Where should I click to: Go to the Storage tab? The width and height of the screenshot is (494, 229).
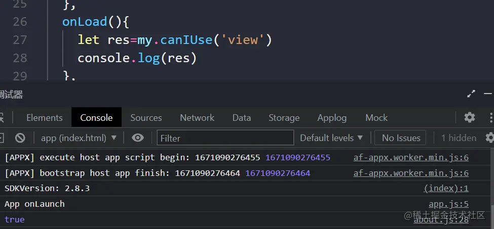click(x=284, y=117)
